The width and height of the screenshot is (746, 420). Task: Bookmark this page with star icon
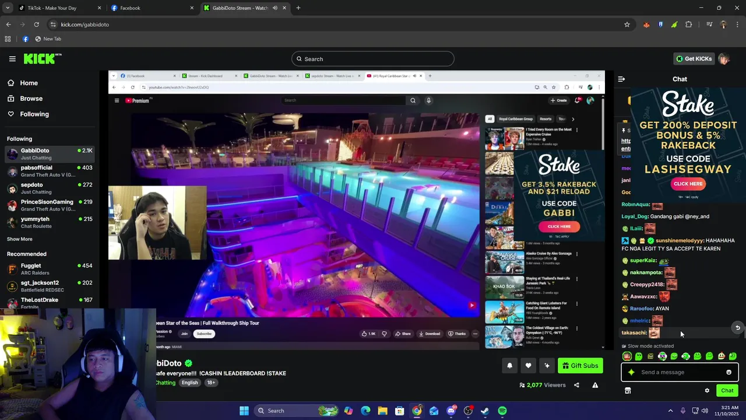click(x=627, y=24)
